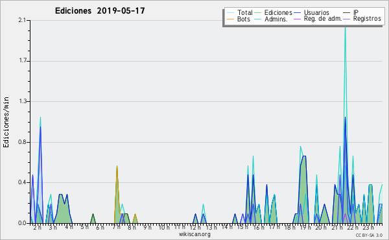Click the 3 h x-axis label
The image size is (389, 240).
coord(53,228)
